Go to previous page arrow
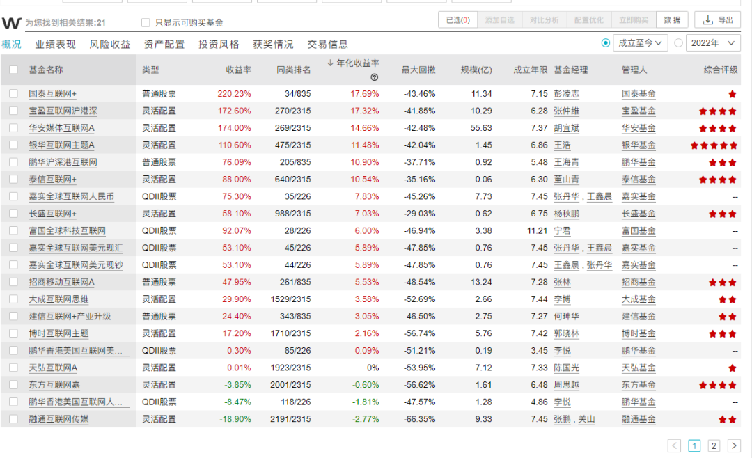The height and width of the screenshot is (458, 752). pos(674,445)
